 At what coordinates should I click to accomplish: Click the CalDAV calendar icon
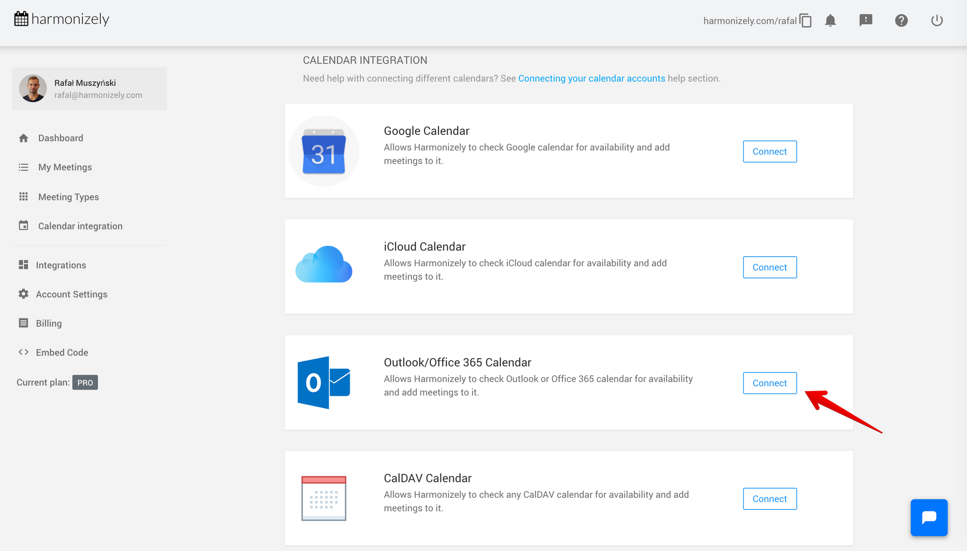pos(323,498)
